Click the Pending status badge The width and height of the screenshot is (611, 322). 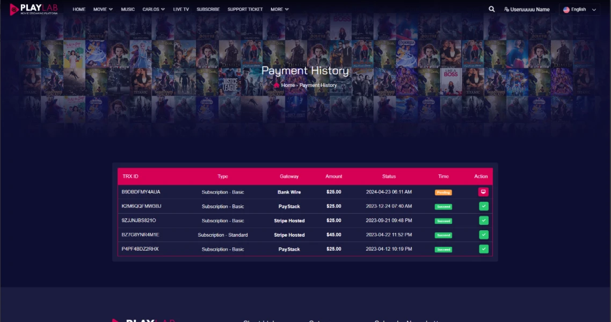[x=443, y=192]
